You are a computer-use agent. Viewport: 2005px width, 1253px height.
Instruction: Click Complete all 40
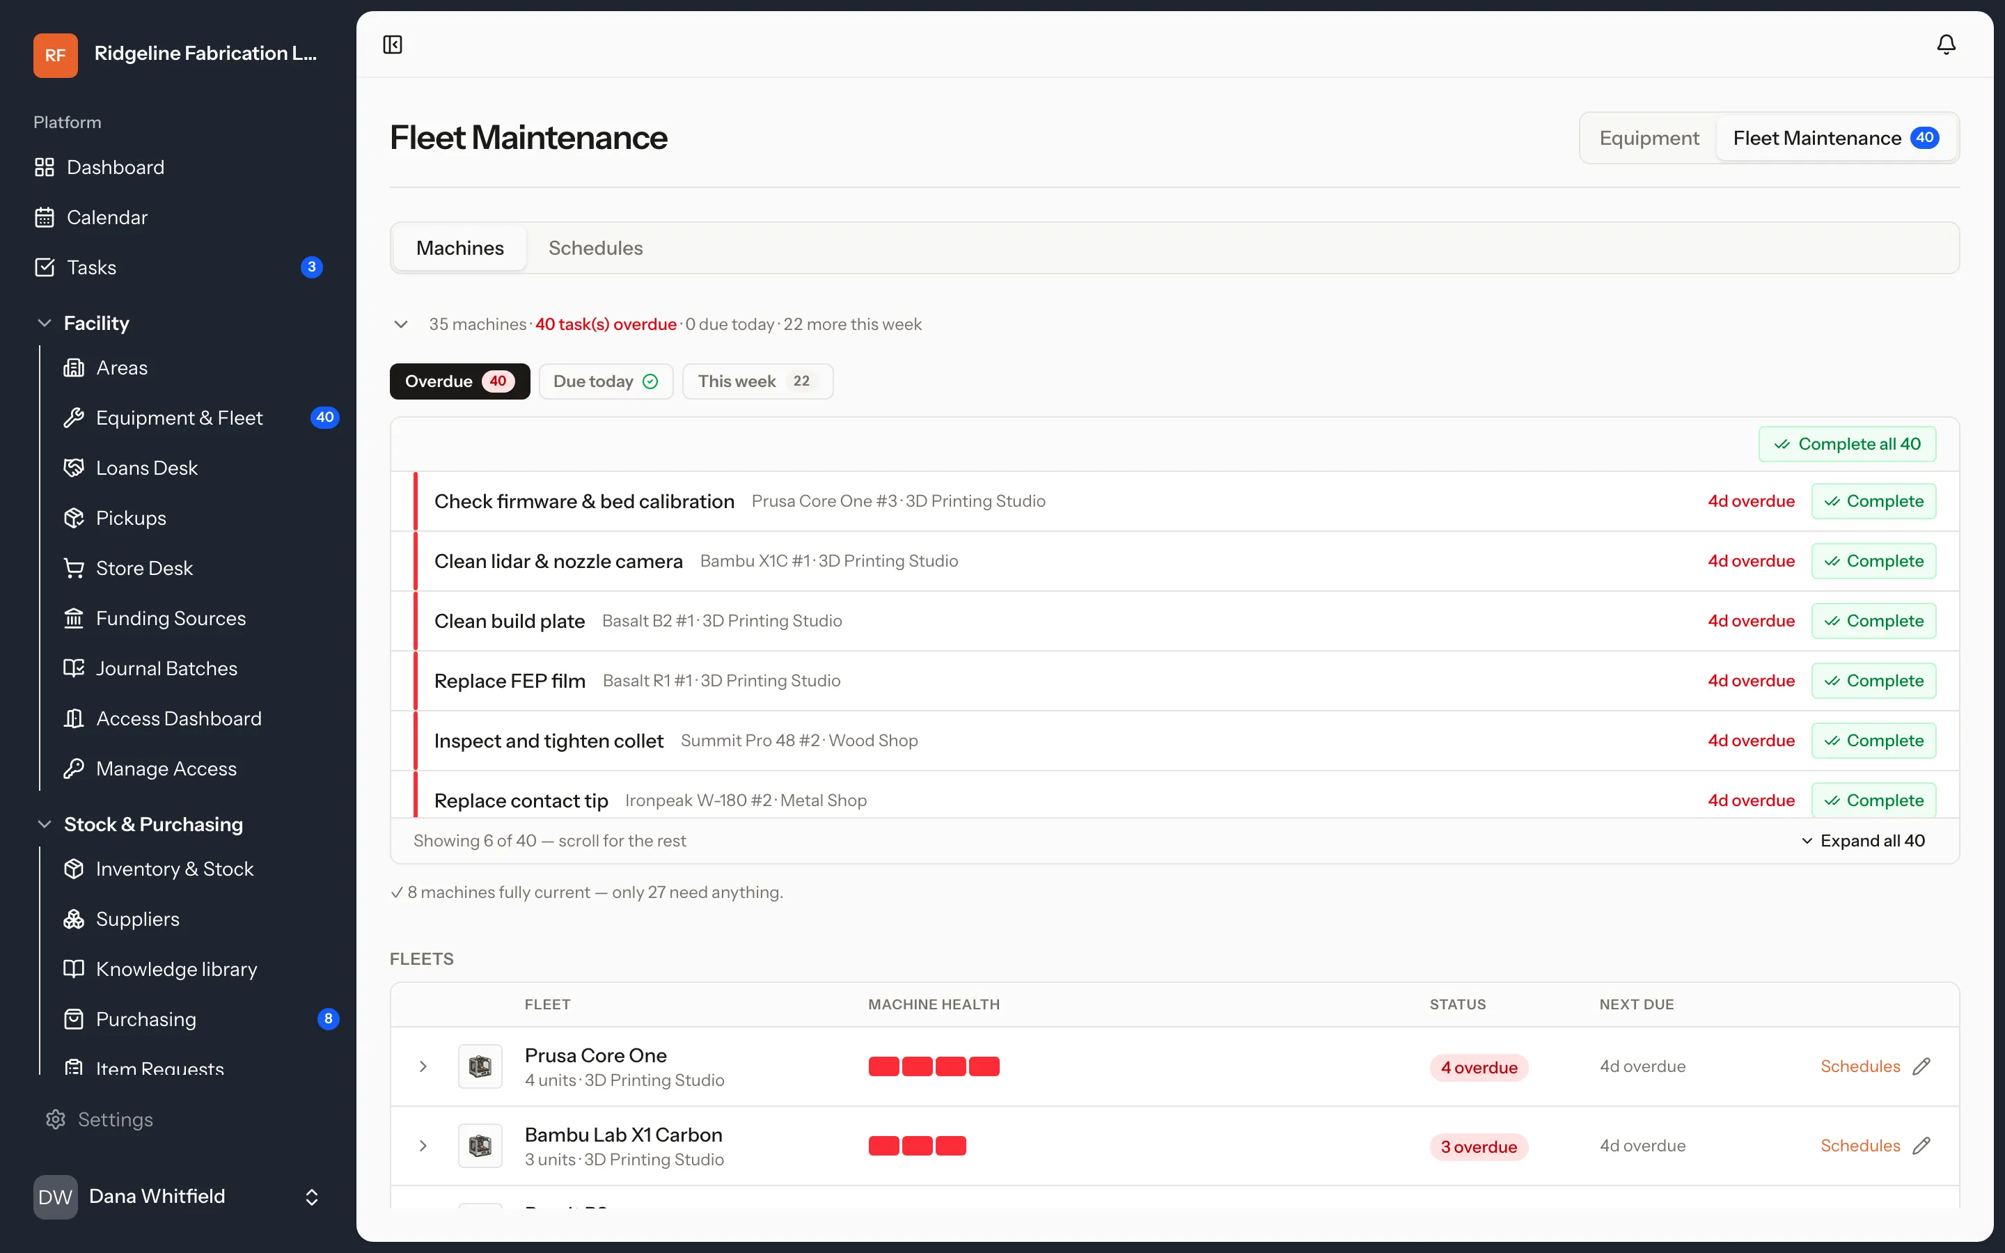[x=1847, y=444]
